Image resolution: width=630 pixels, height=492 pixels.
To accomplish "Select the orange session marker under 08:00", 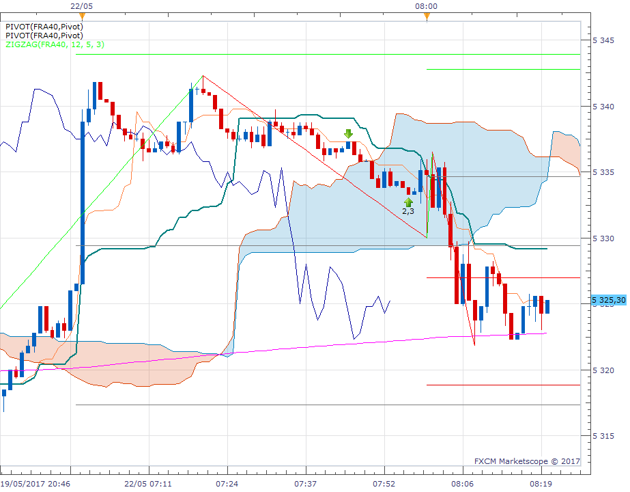I will tap(427, 16).
